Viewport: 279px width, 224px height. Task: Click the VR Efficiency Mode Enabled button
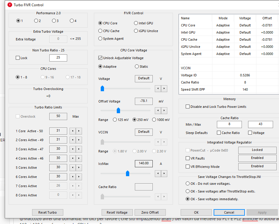pos(257,166)
